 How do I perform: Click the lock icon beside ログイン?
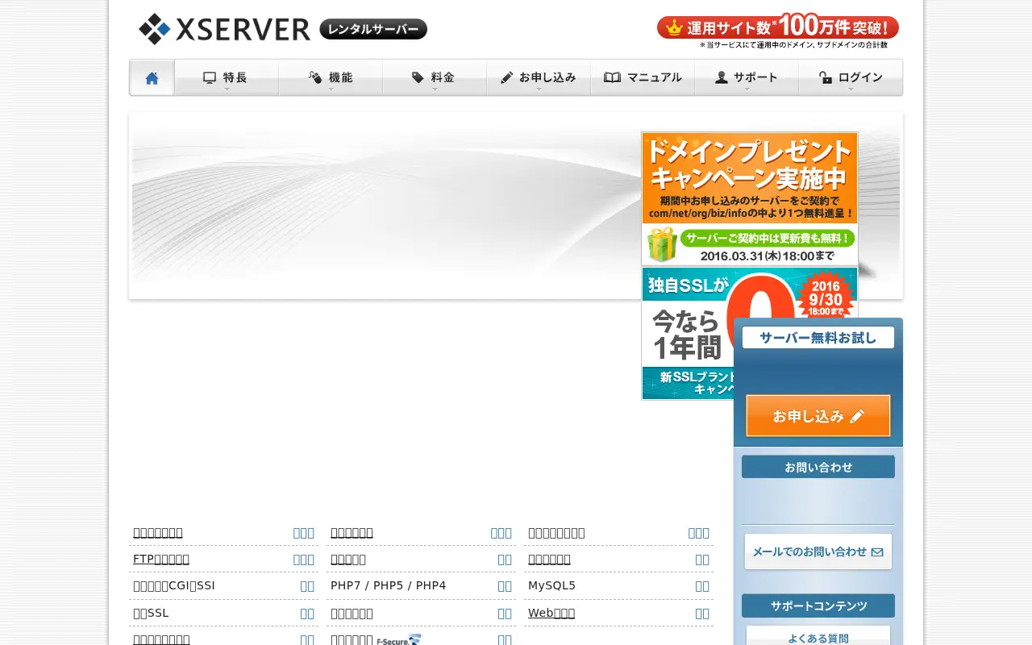pyautogui.click(x=826, y=77)
